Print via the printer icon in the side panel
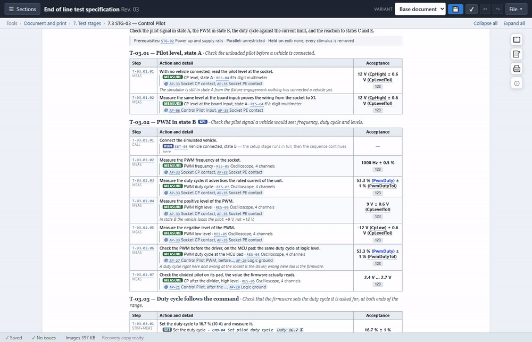 (x=517, y=69)
